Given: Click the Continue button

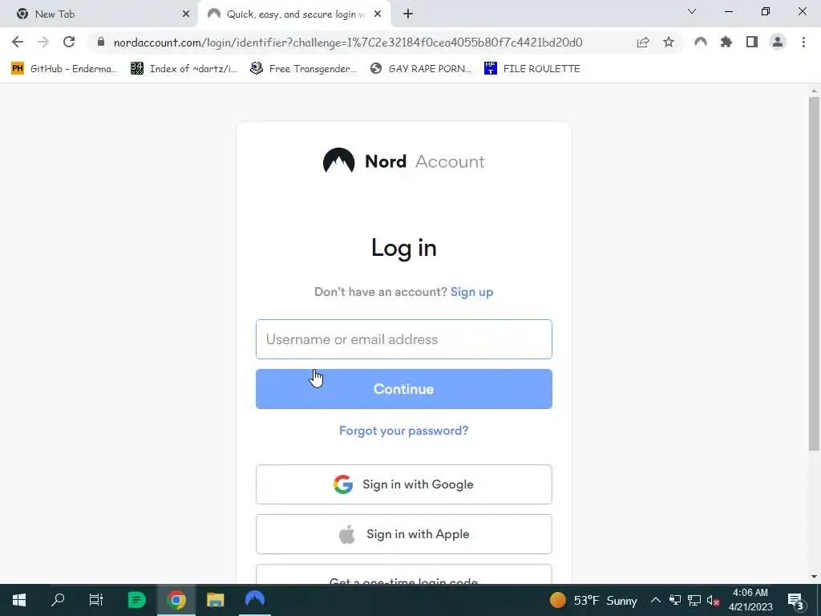Looking at the screenshot, I should 404,389.
